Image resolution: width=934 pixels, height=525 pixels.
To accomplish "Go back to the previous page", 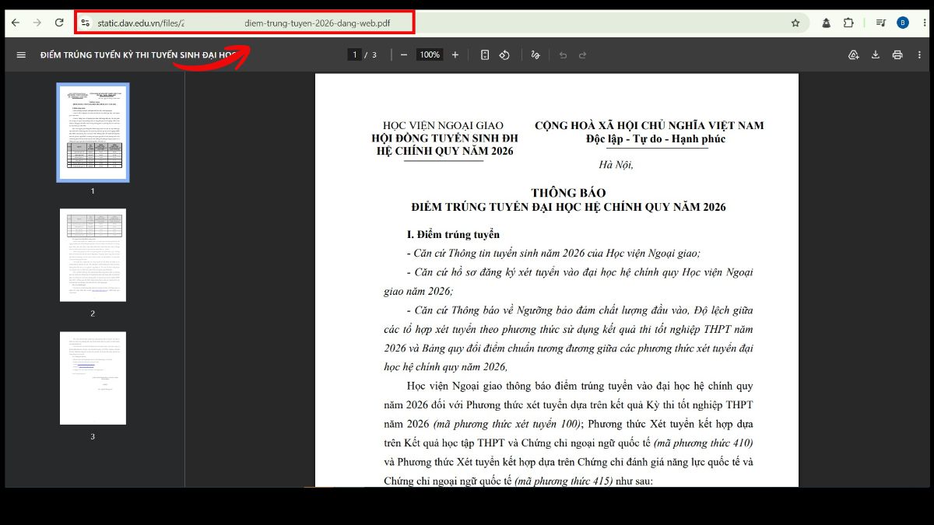I will click(x=16, y=23).
